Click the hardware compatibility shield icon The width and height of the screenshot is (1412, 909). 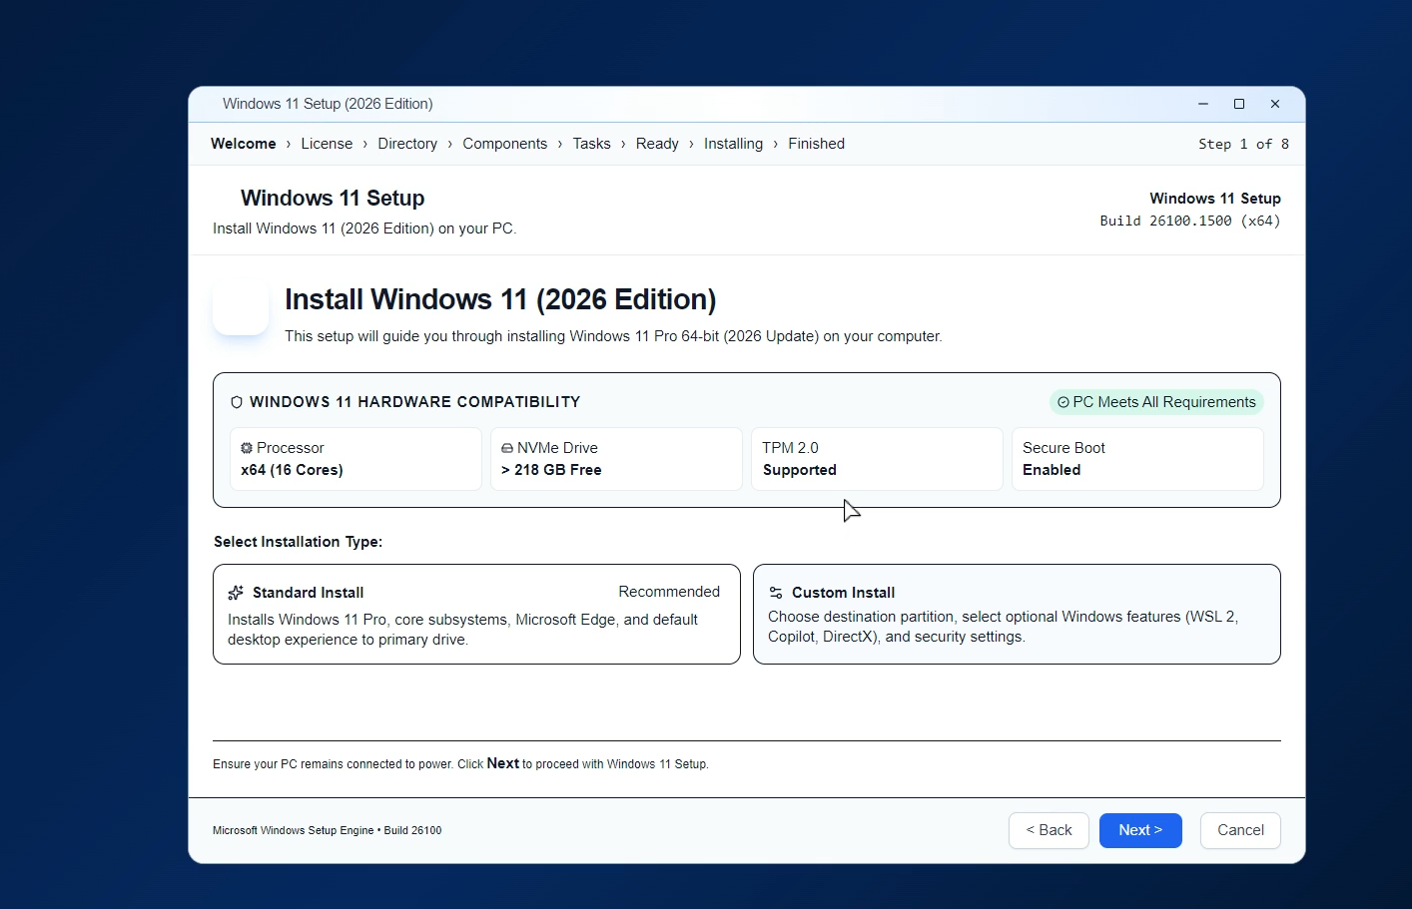237,402
